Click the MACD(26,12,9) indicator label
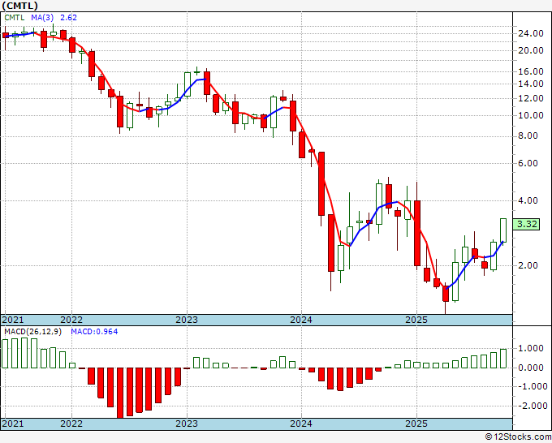Image resolution: width=552 pixels, height=443 pixels. click(x=33, y=332)
